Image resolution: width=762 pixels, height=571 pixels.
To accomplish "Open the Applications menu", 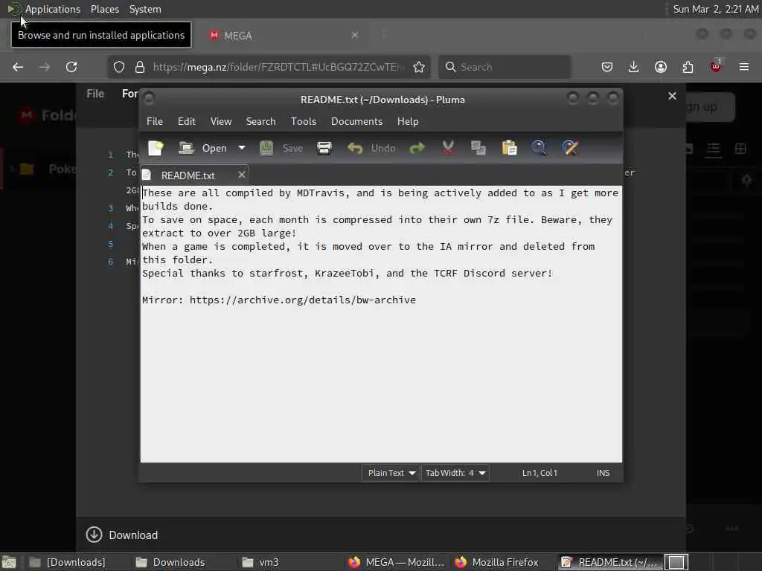I will 53,9.
